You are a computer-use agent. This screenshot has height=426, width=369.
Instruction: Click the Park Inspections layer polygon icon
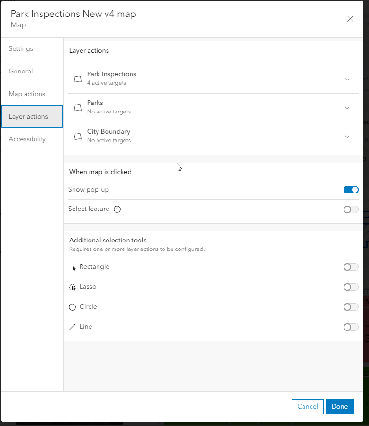[78, 79]
